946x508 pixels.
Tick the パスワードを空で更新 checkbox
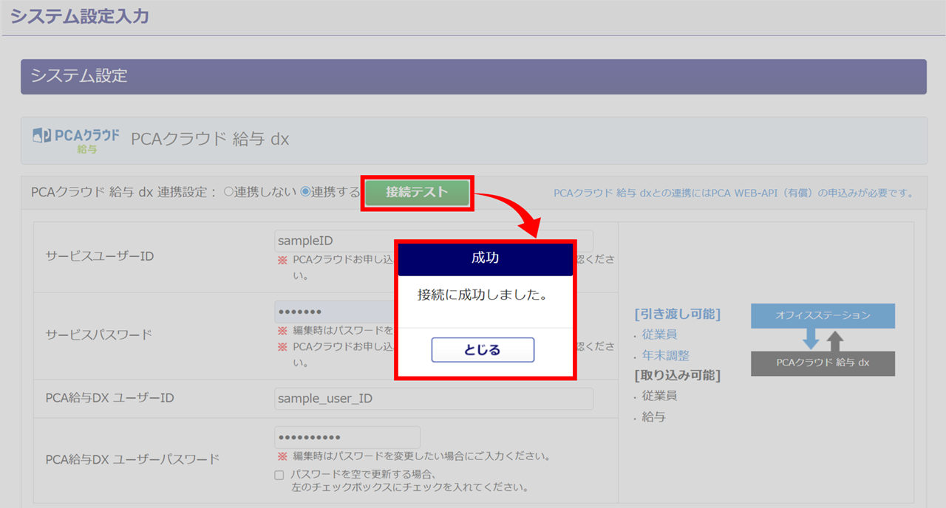coord(279,475)
